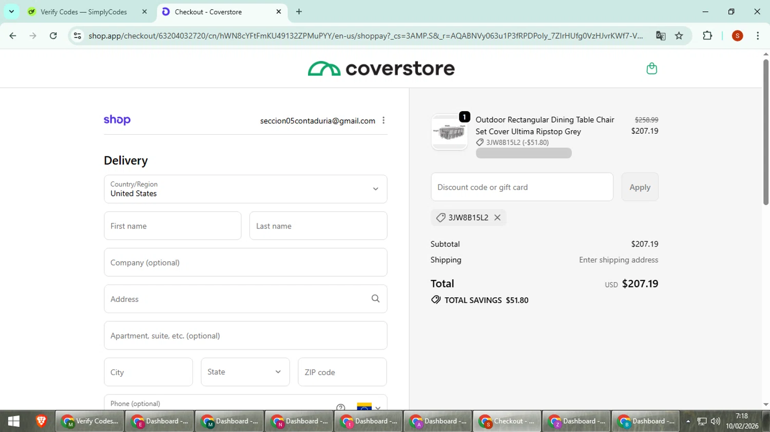Screen dimensions: 770x432
Task: Open the Windows Start menu
Action: tap(14, 421)
